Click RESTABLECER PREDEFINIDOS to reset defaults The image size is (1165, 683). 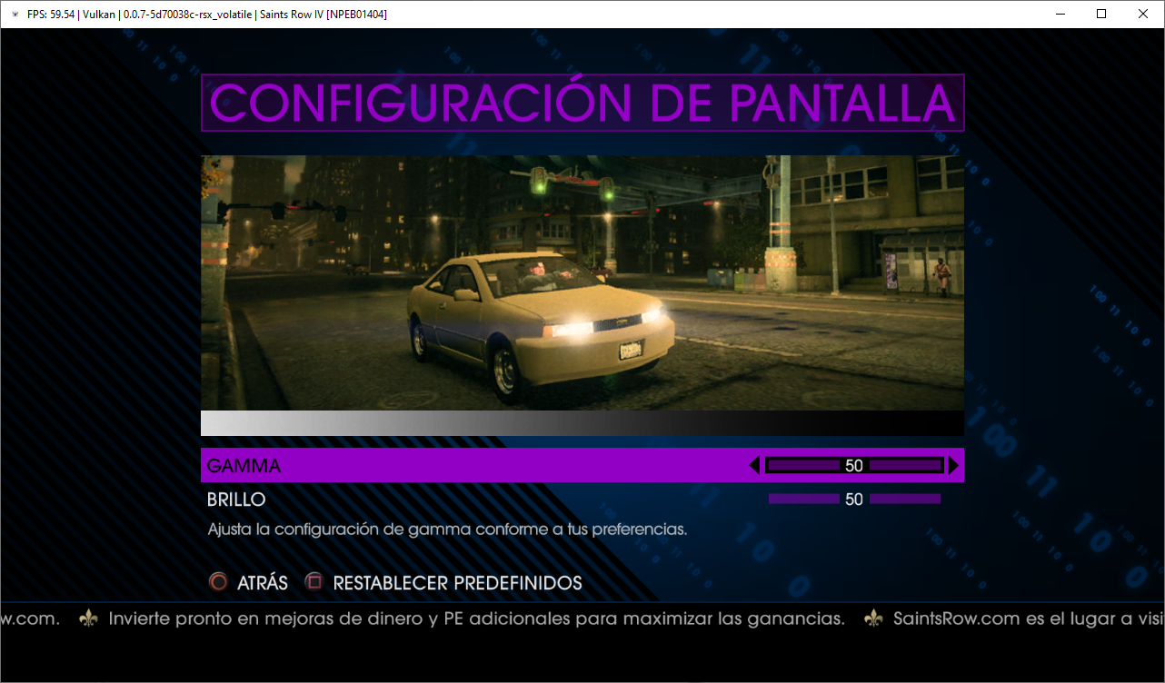(458, 583)
